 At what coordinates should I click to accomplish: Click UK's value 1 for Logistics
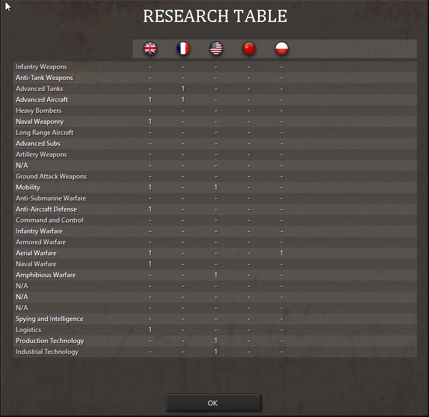(x=150, y=330)
